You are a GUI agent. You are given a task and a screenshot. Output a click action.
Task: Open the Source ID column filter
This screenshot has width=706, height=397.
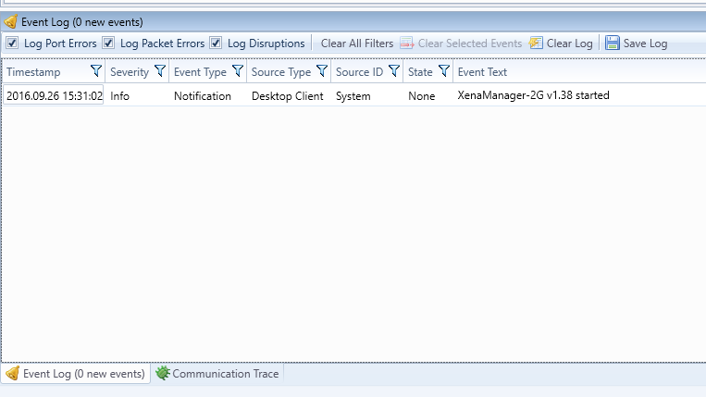point(394,70)
